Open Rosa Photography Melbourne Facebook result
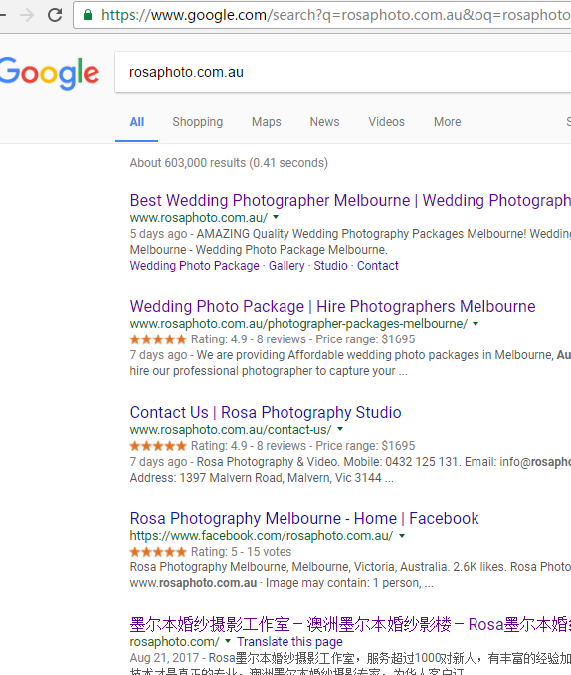Screen dimensions: 571x675 304,518
